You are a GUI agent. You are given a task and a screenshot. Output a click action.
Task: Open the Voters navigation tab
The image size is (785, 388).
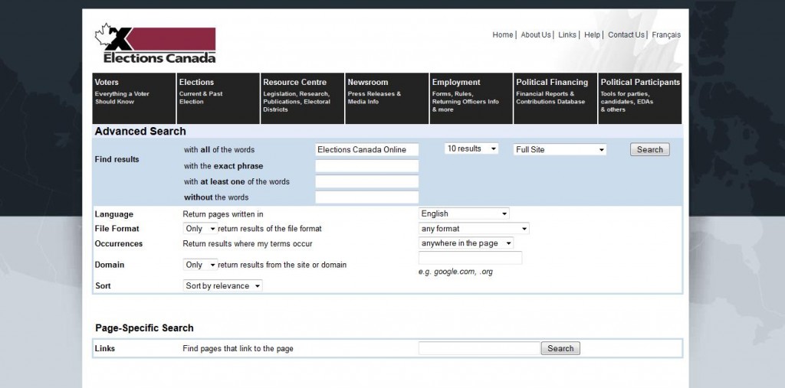pos(134,99)
